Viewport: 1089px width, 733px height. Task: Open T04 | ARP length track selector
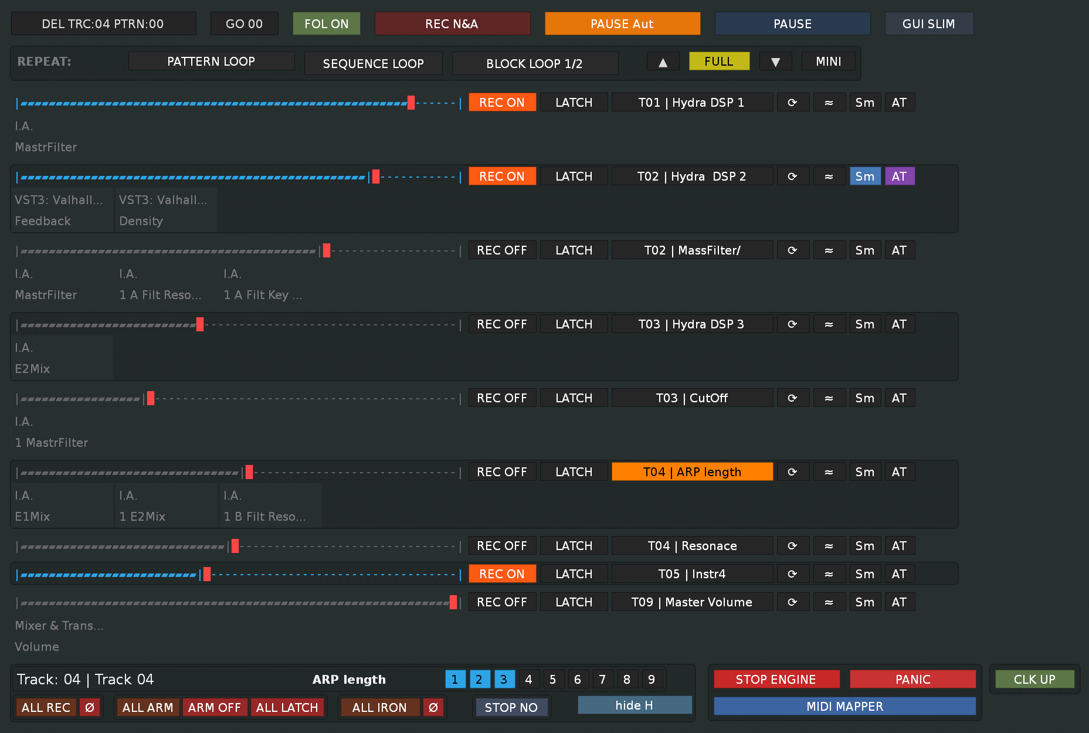point(692,472)
